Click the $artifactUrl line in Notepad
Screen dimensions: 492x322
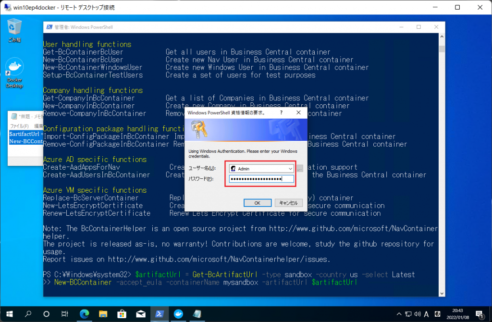point(26,134)
